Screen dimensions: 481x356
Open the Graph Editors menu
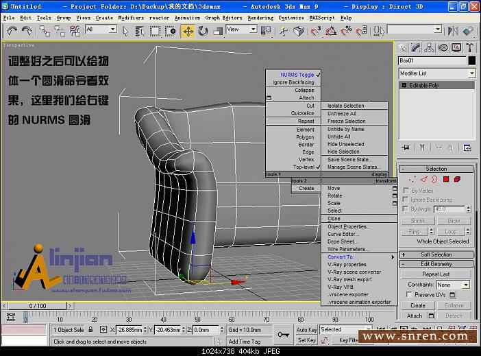pyautogui.click(x=223, y=18)
